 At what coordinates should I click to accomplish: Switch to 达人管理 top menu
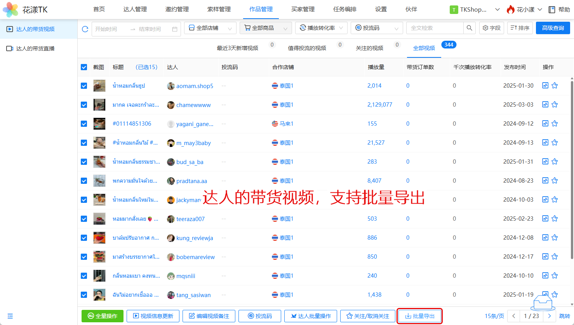point(135,9)
